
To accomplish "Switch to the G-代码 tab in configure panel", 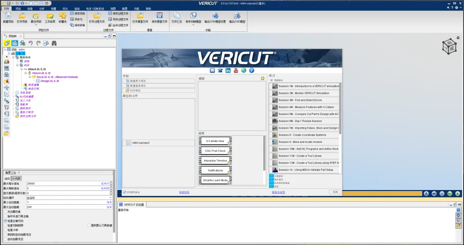I will [16, 178].
